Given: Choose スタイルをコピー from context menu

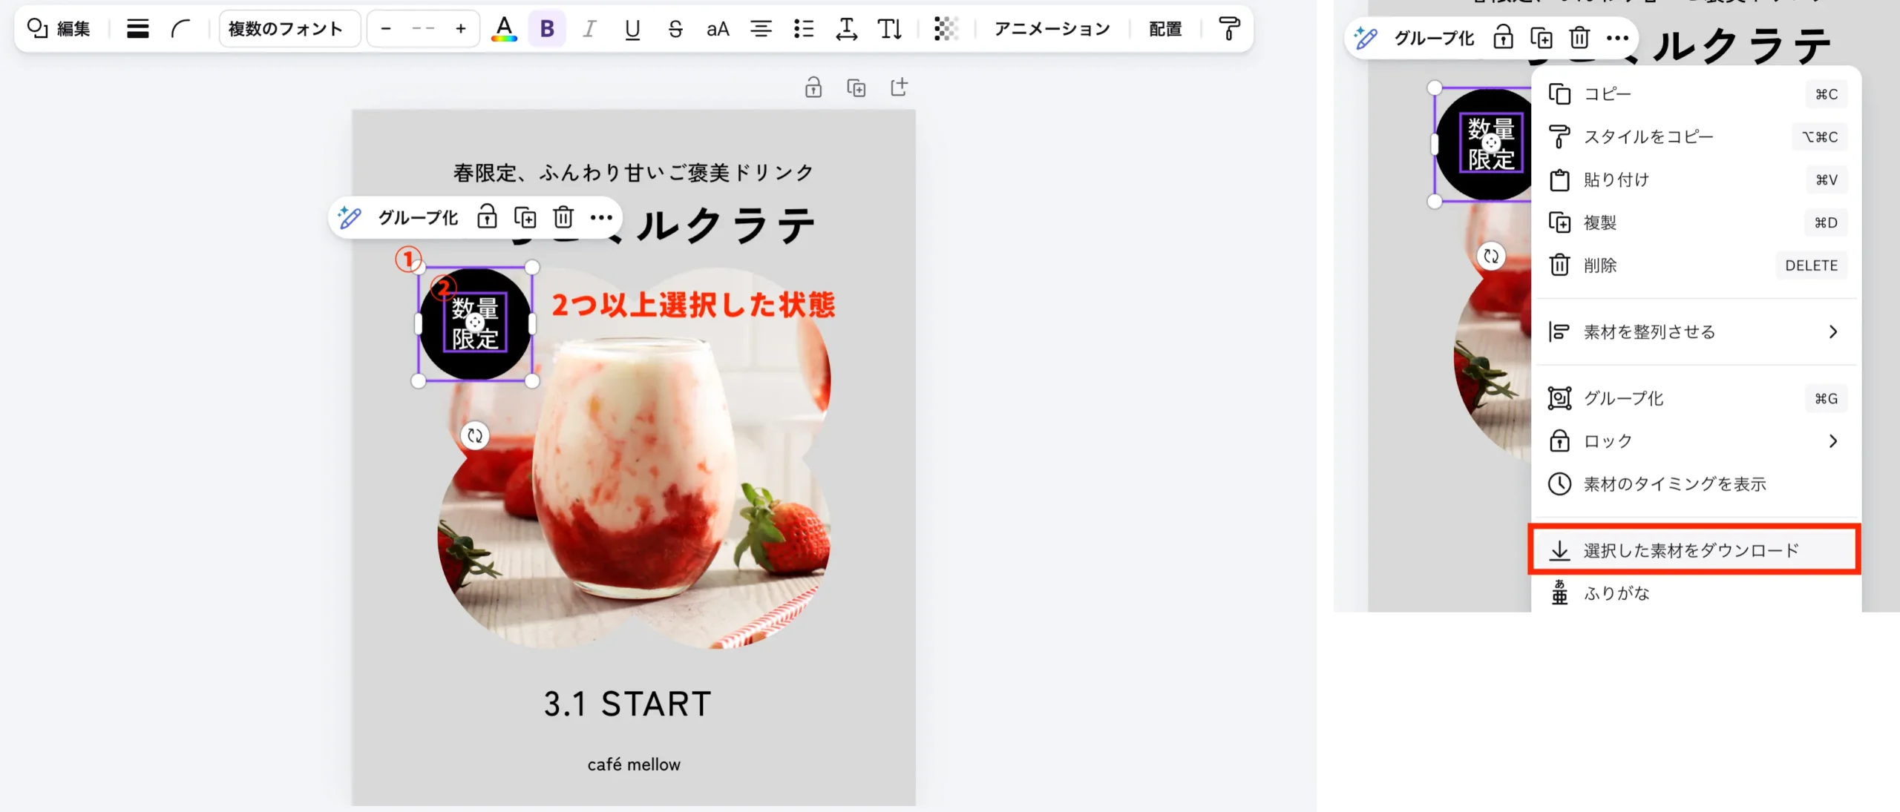Looking at the screenshot, I should point(1649,136).
